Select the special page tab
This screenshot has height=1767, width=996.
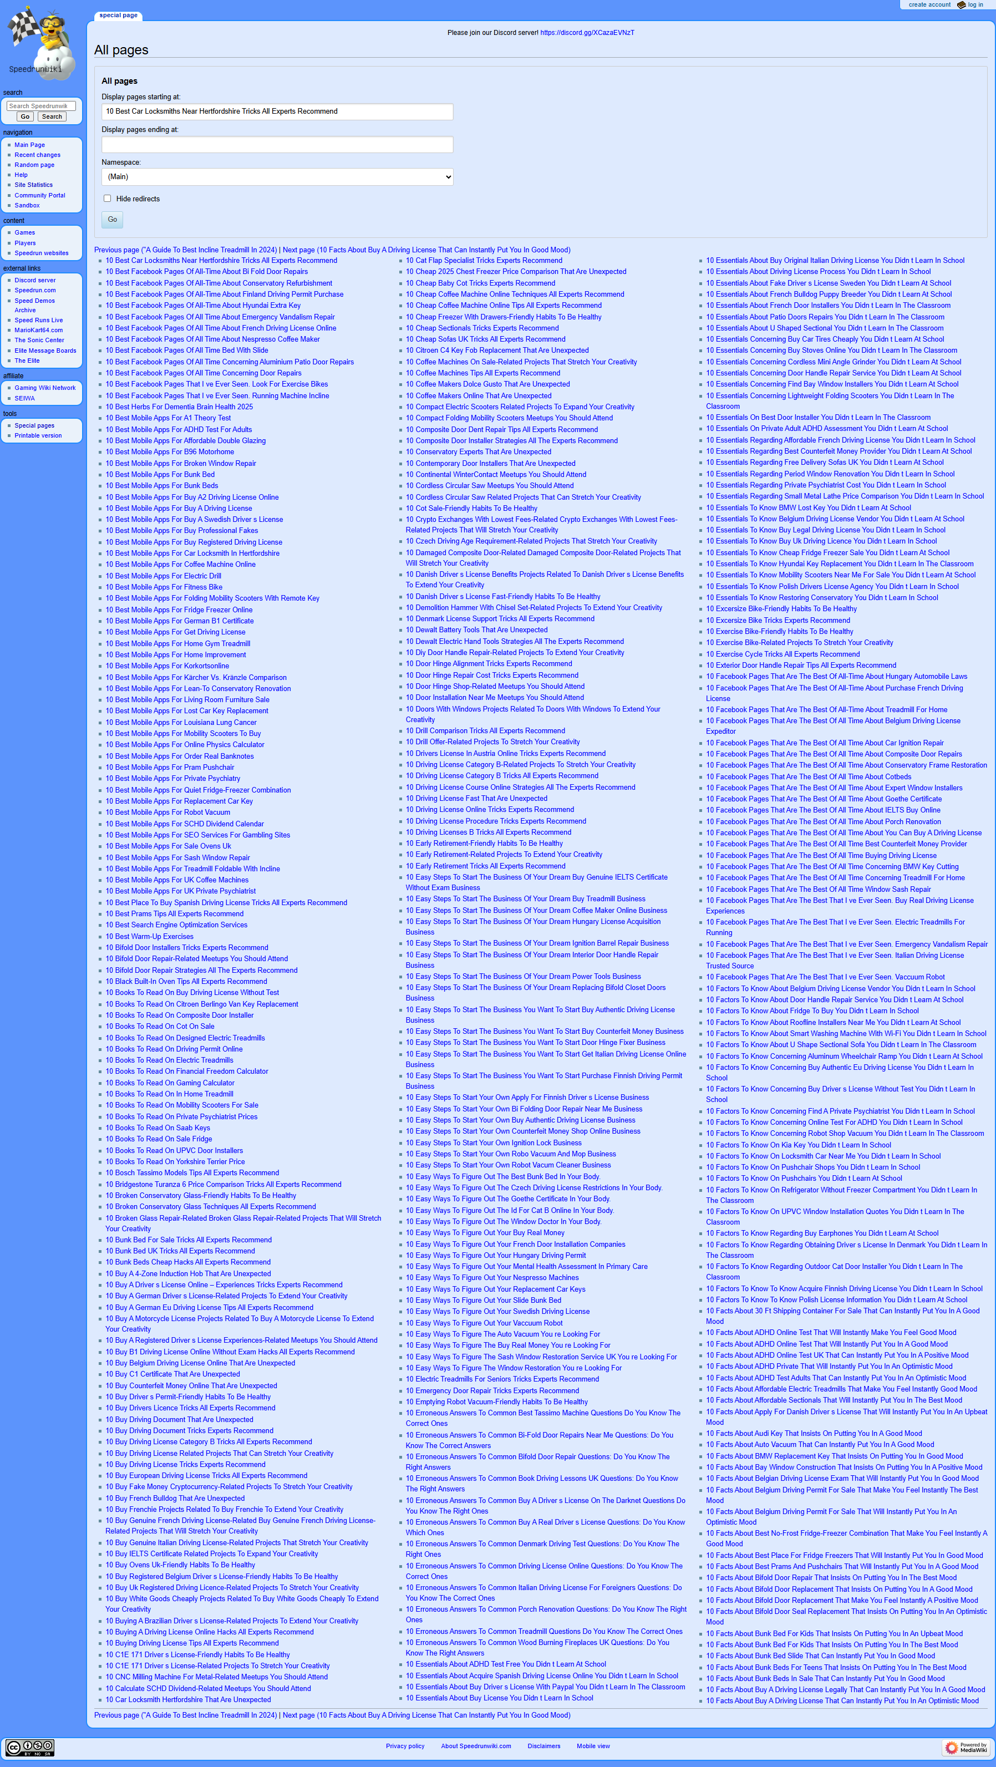pyautogui.click(x=118, y=15)
